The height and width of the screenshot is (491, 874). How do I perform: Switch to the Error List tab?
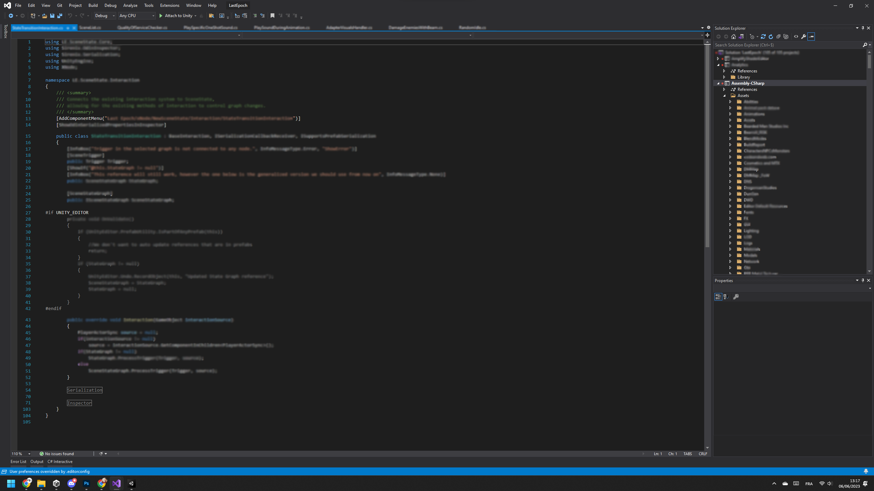click(x=18, y=462)
